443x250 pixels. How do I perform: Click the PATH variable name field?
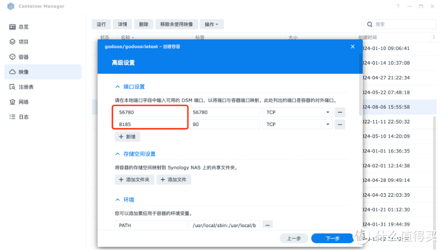pyautogui.click(x=151, y=225)
